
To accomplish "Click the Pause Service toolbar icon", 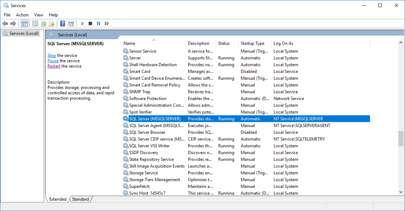I will point(98,24).
